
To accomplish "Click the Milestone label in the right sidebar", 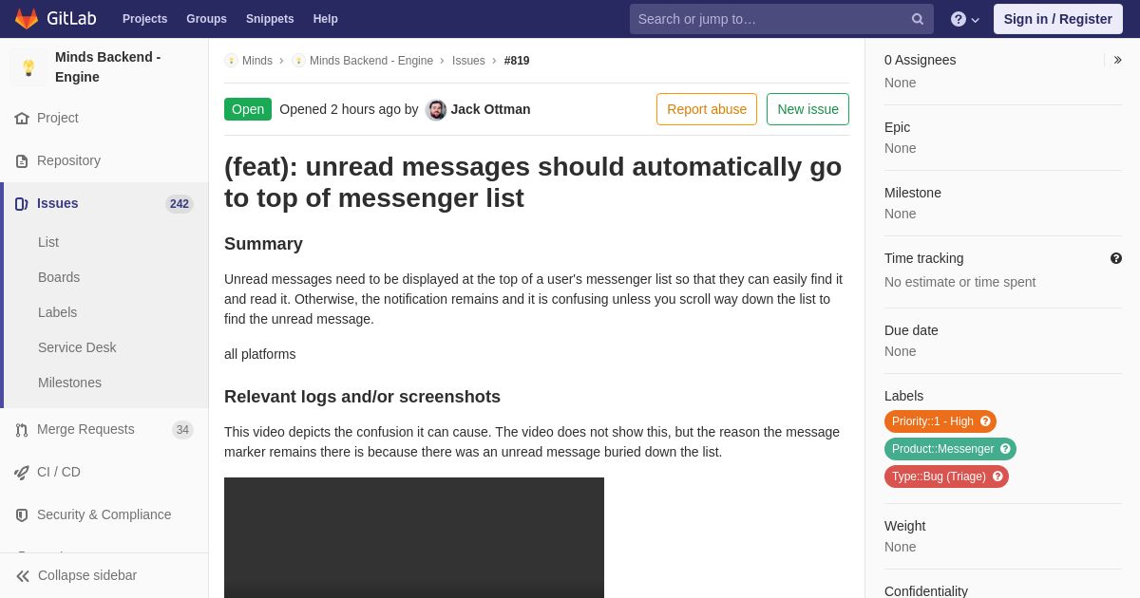I will (x=913, y=193).
